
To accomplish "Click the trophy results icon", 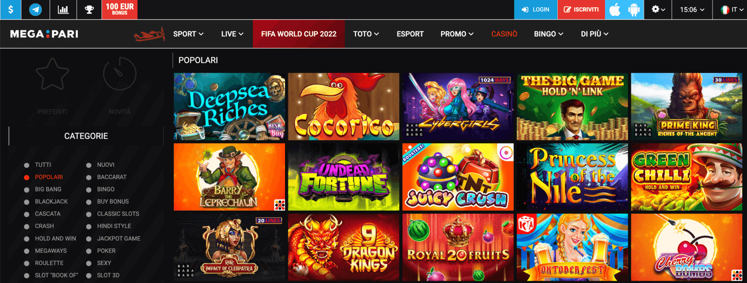I will 89,9.
